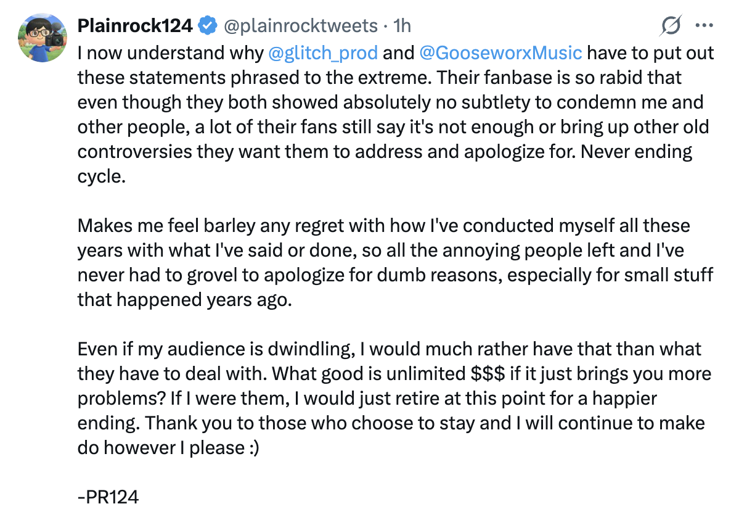This screenshot has height=517, width=731.
Task: Open the post's 1h timestamp link
Action: click(x=402, y=26)
